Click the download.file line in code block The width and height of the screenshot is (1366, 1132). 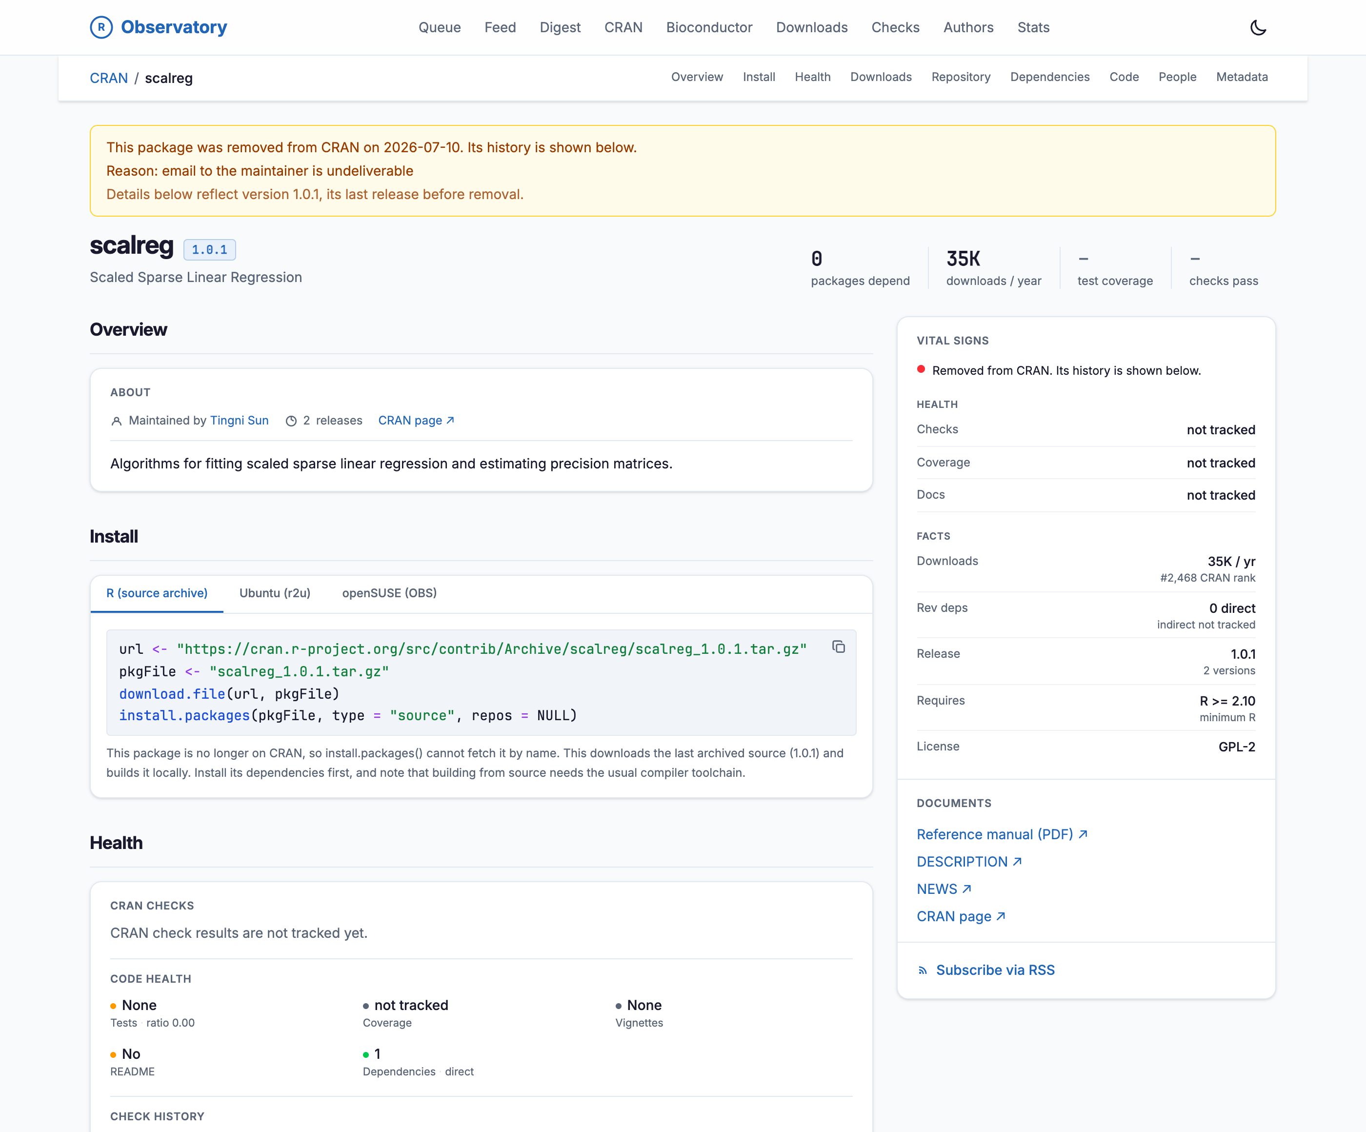click(229, 694)
